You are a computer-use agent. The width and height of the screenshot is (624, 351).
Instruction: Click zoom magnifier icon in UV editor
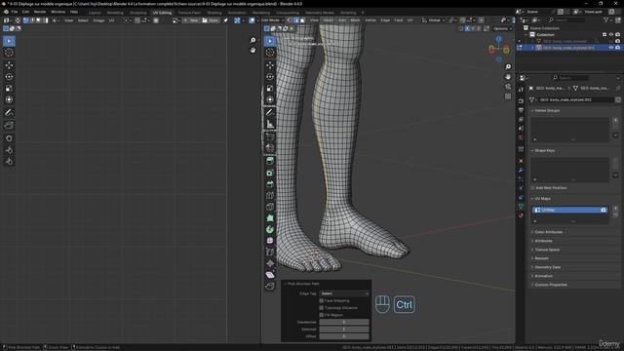[x=253, y=40]
